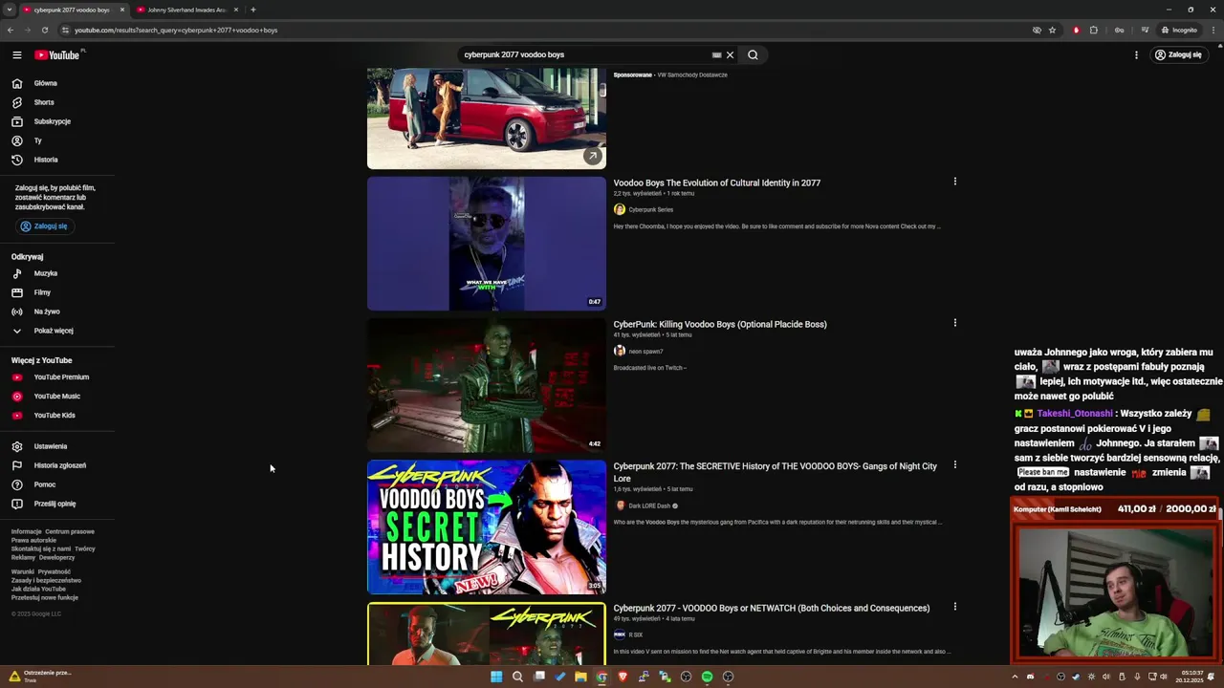Click Incognito profile indicator

tap(1179, 30)
